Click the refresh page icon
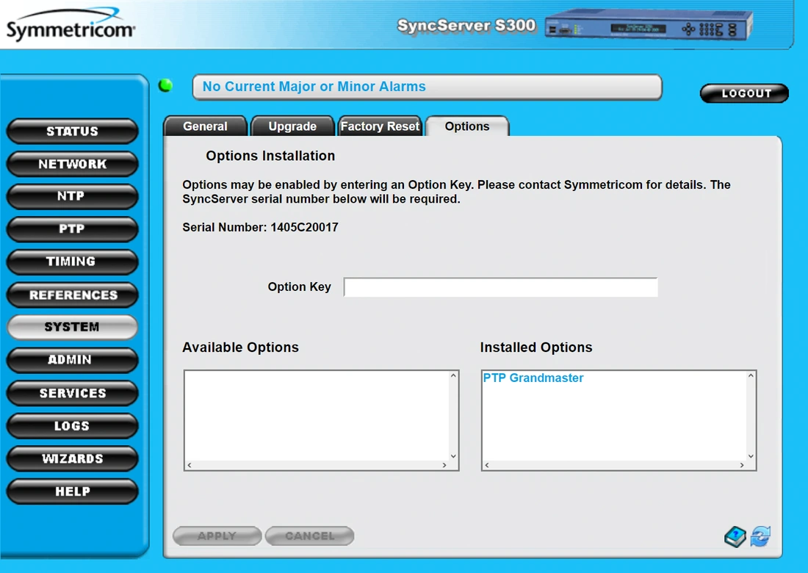The image size is (808, 573). [x=760, y=537]
